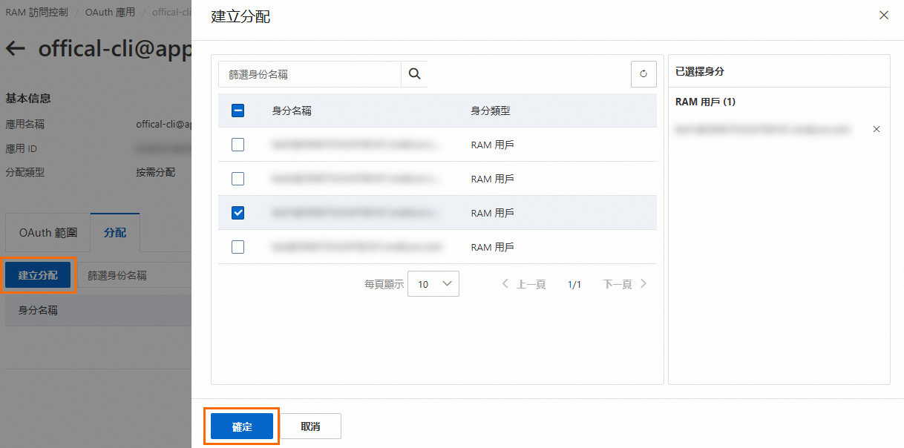Select the 分配 tab
The height and width of the screenshot is (448, 904).
click(x=115, y=232)
